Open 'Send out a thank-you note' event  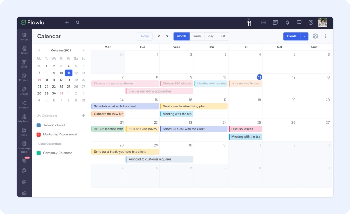125,152
